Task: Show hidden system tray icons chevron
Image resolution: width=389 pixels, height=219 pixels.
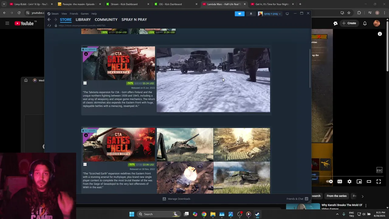Action: (337, 214)
